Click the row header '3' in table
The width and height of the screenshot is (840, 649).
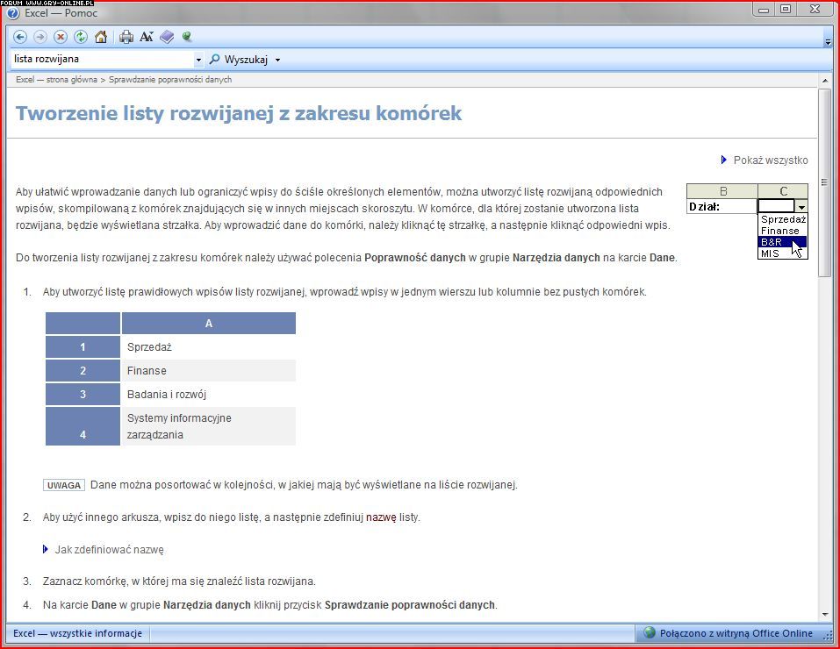pos(83,394)
